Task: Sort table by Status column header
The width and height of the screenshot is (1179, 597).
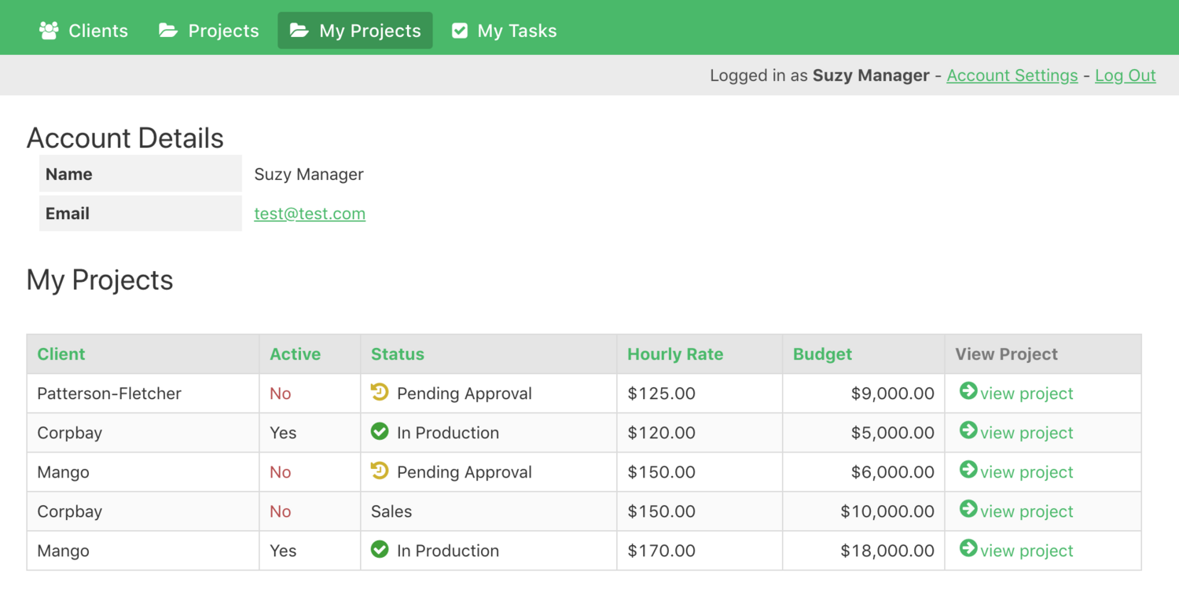Action: [397, 354]
